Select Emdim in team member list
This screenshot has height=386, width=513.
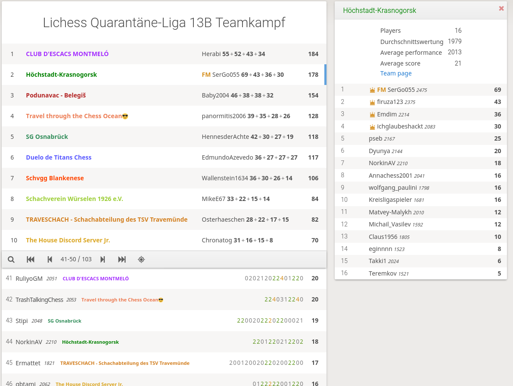tap(421, 114)
